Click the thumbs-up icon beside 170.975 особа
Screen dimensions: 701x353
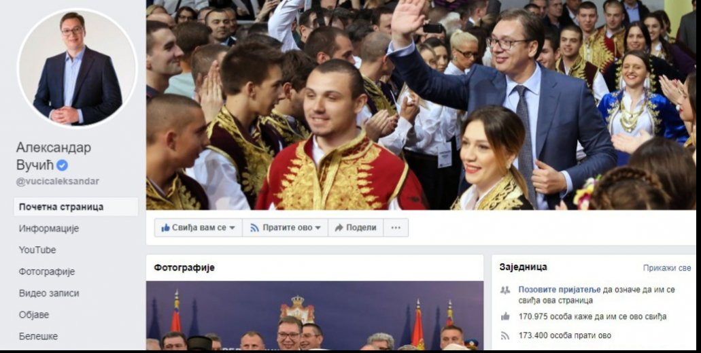coord(505,317)
